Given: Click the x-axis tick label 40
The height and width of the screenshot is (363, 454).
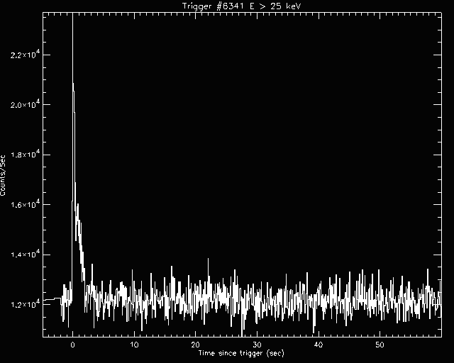Looking at the screenshot, I should 319,345.
